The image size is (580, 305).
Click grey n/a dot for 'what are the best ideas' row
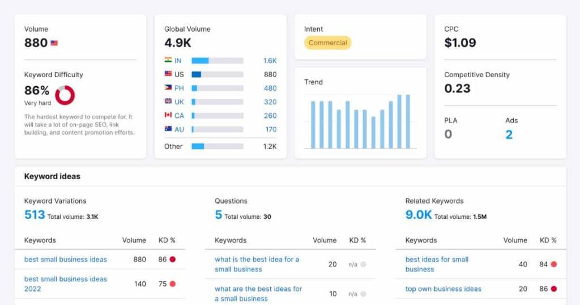363,294
